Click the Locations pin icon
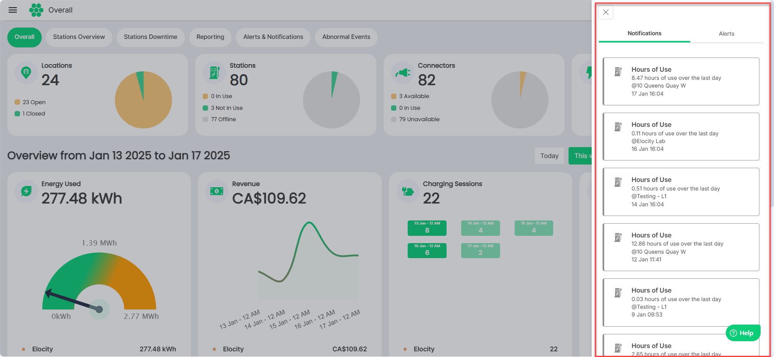 click(26, 73)
